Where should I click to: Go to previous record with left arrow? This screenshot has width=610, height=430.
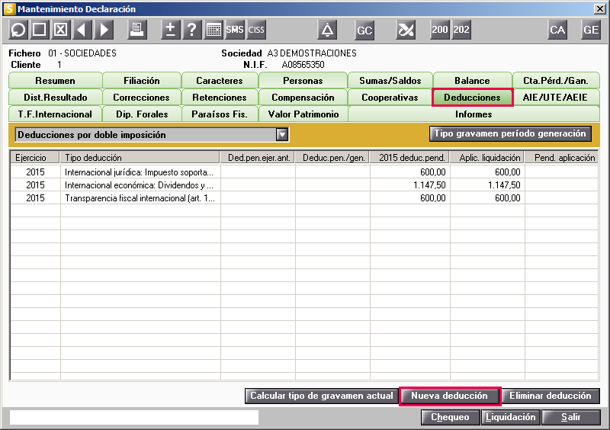[82, 30]
